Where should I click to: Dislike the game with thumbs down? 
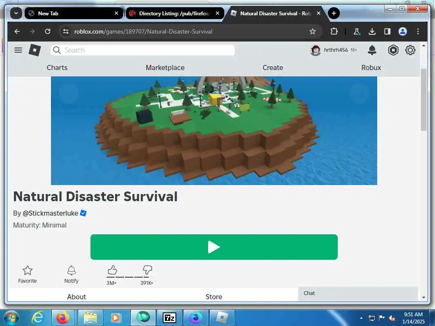point(147,270)
